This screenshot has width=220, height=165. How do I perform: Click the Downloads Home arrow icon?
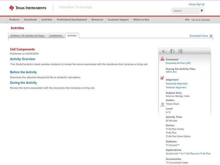pos(211,36)
